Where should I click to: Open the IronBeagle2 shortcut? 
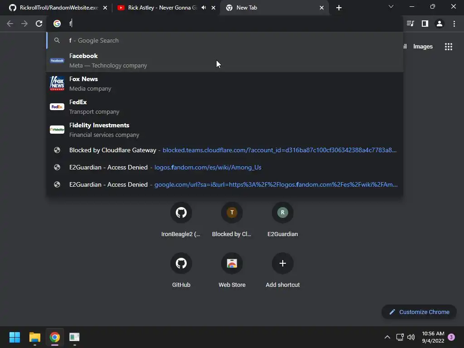tap(181, 220)
